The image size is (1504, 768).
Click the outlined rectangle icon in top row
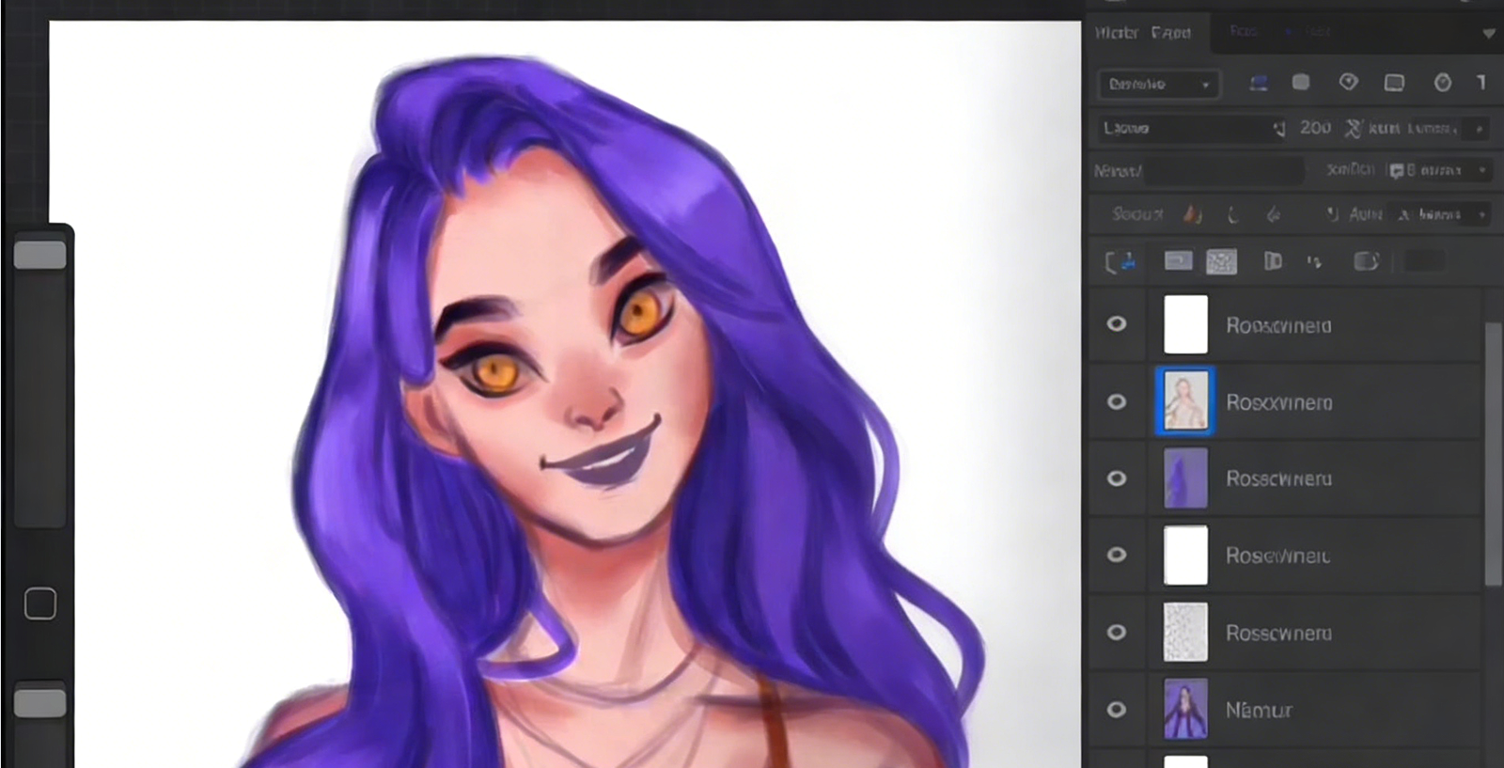[1394, 83]
